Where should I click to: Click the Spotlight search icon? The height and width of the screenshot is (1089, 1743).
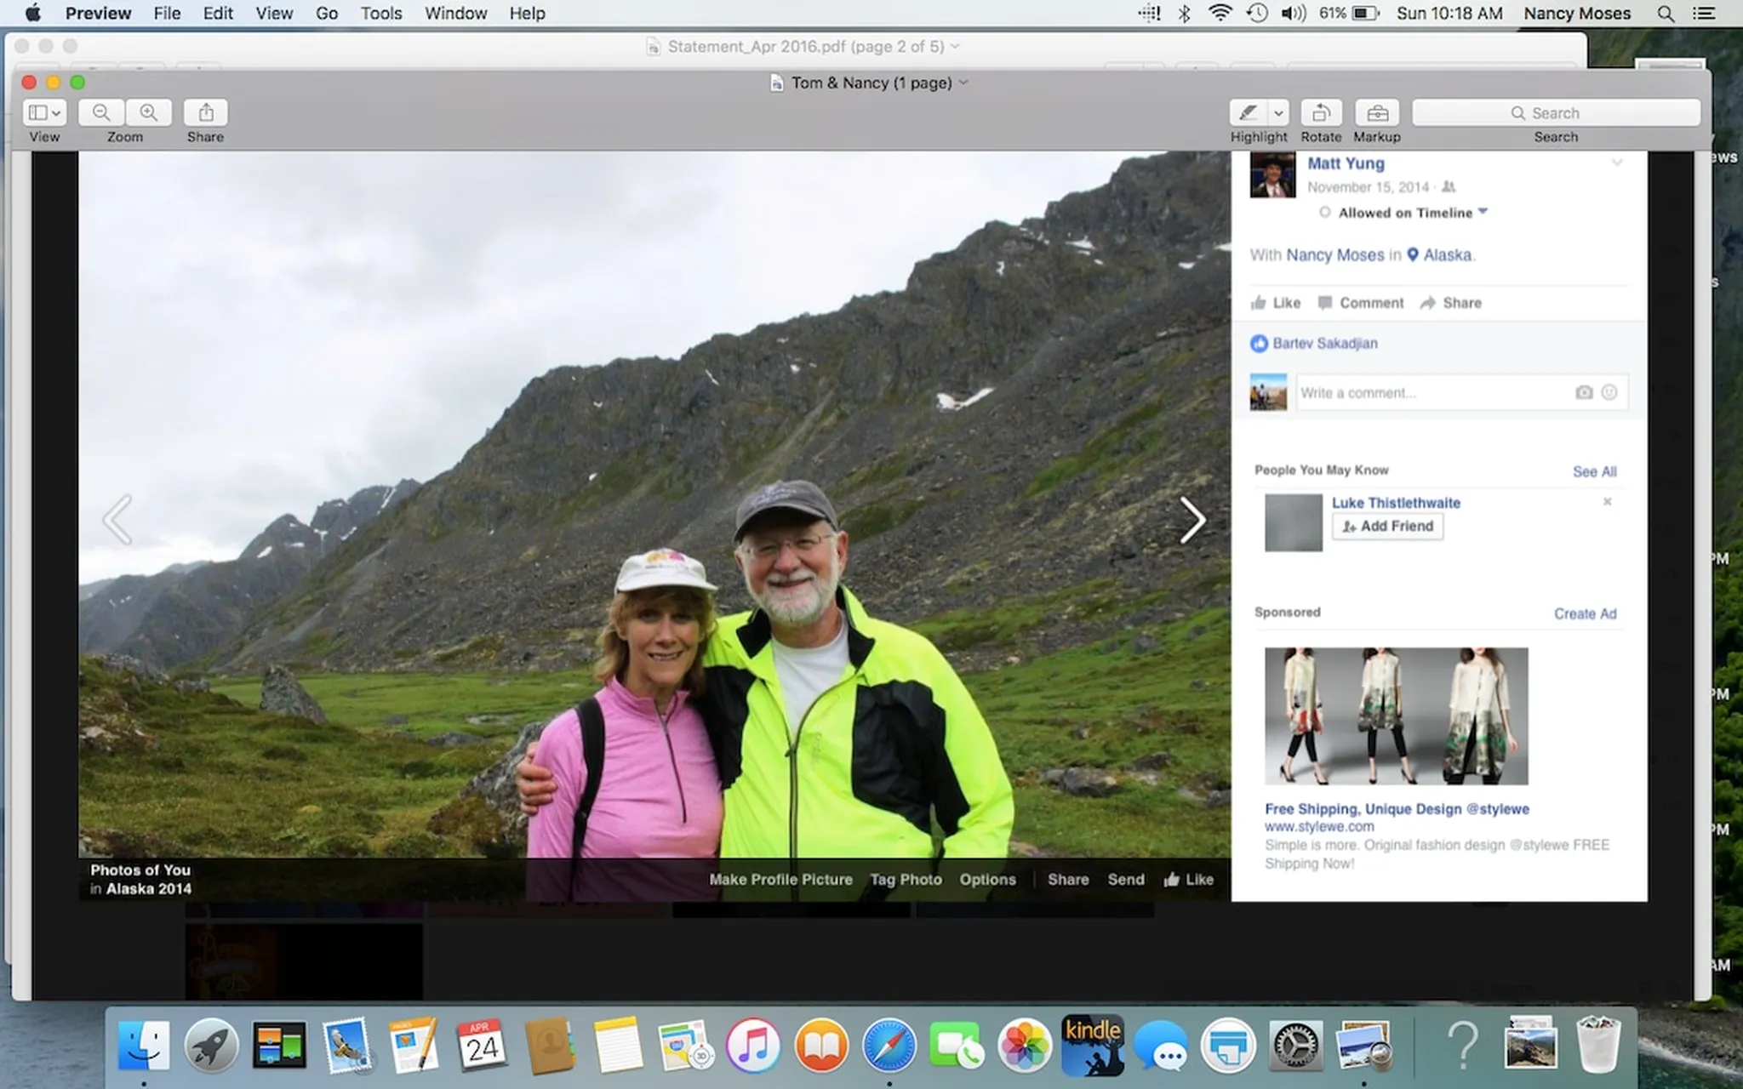pyautogui.click(x=1666, y=14)
